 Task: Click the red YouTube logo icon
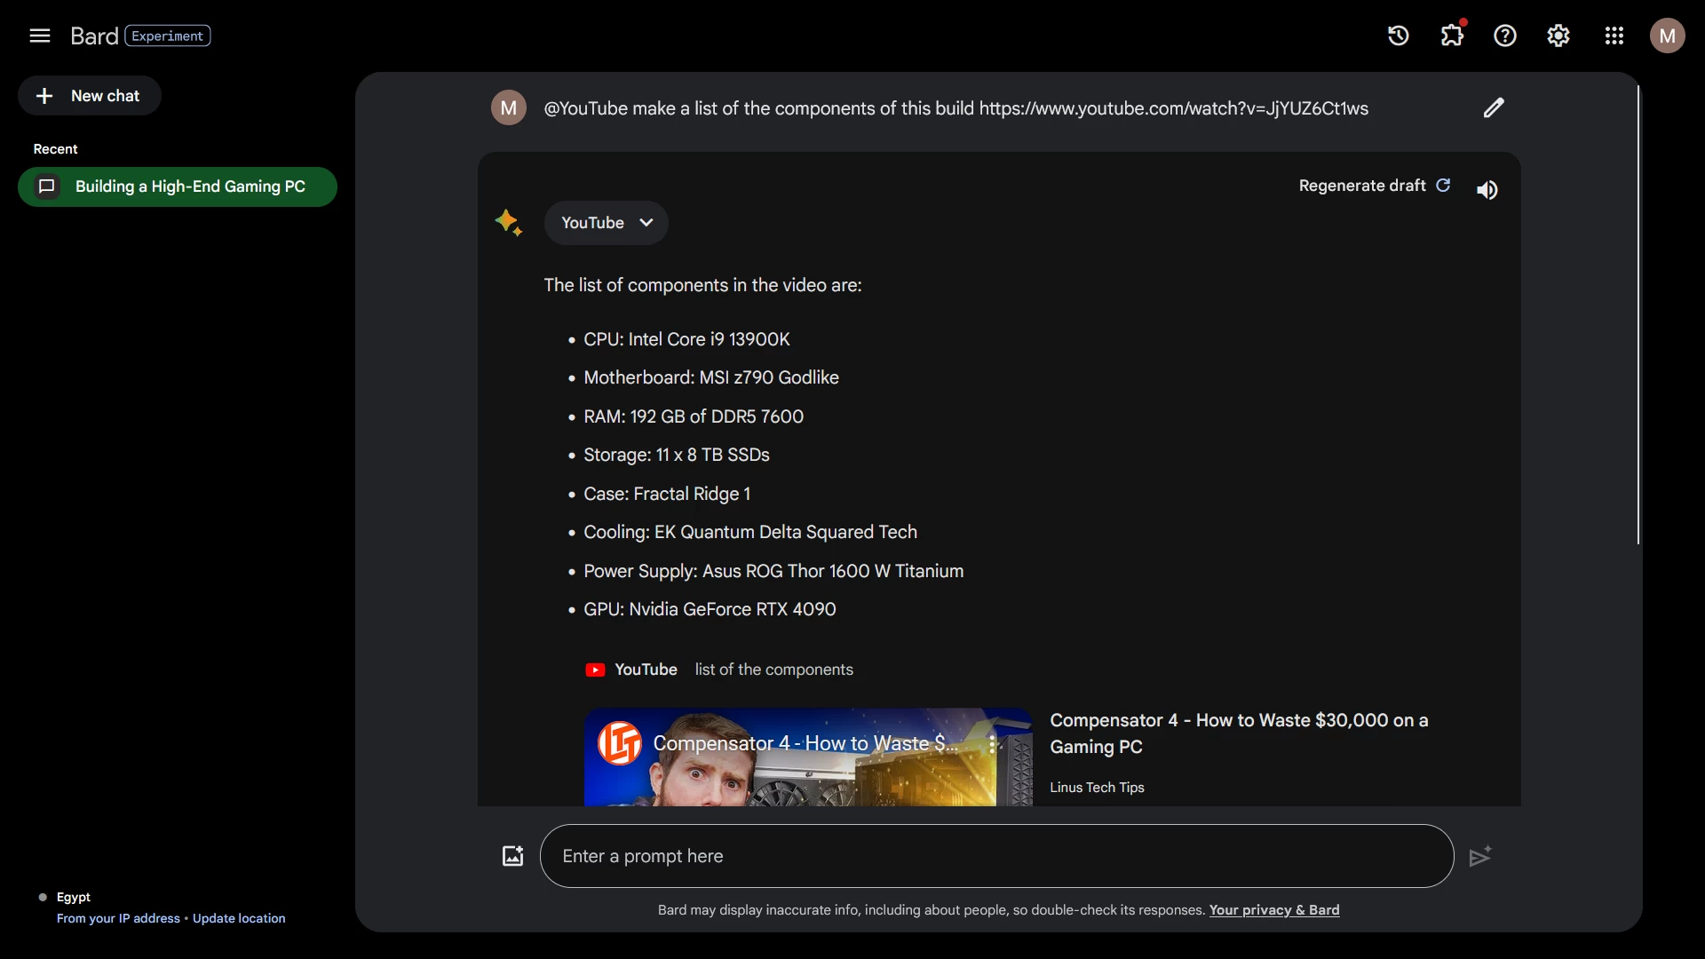click(x=595, y=670)
